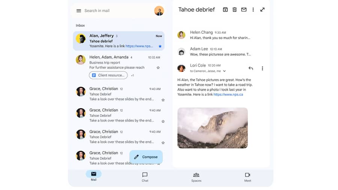Open more options for Lori Cole's message
The height and width of the screenshot is (190, 338).
pyautogui.click(x=263, y=68)
